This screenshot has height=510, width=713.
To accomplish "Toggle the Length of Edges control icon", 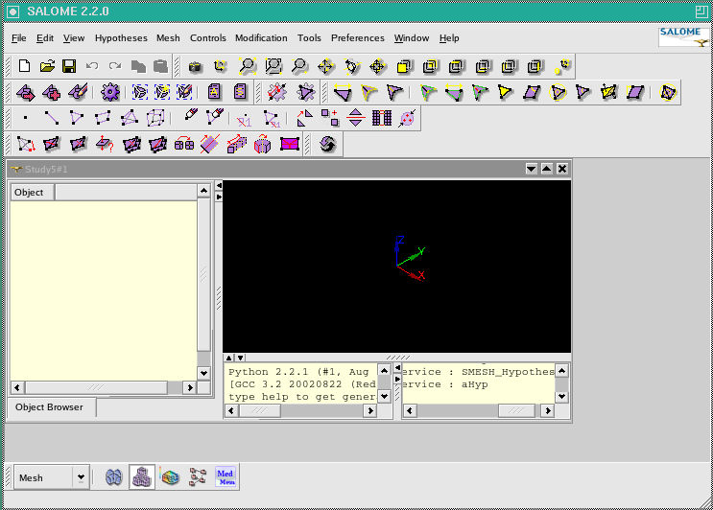I will (342, 92).
